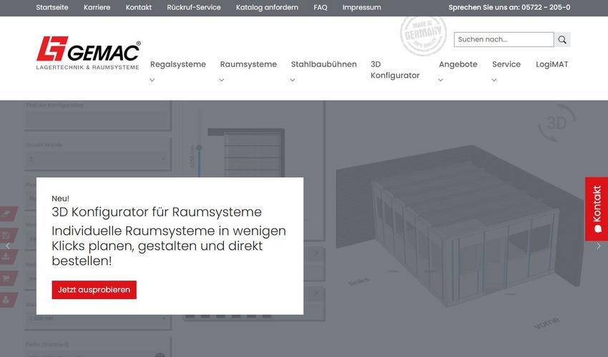Go to previous slide arrow
This screenshot has width=608, height=357.
click(x=8, y=246)
